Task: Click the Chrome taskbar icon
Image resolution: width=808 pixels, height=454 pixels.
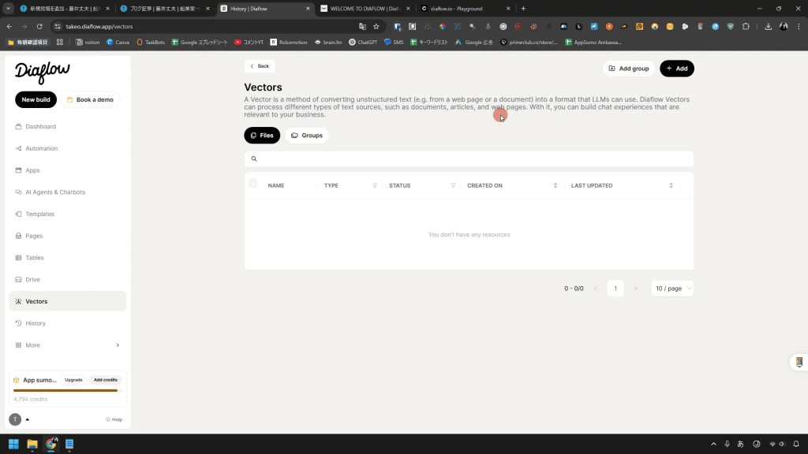Action: pos(51,444)
